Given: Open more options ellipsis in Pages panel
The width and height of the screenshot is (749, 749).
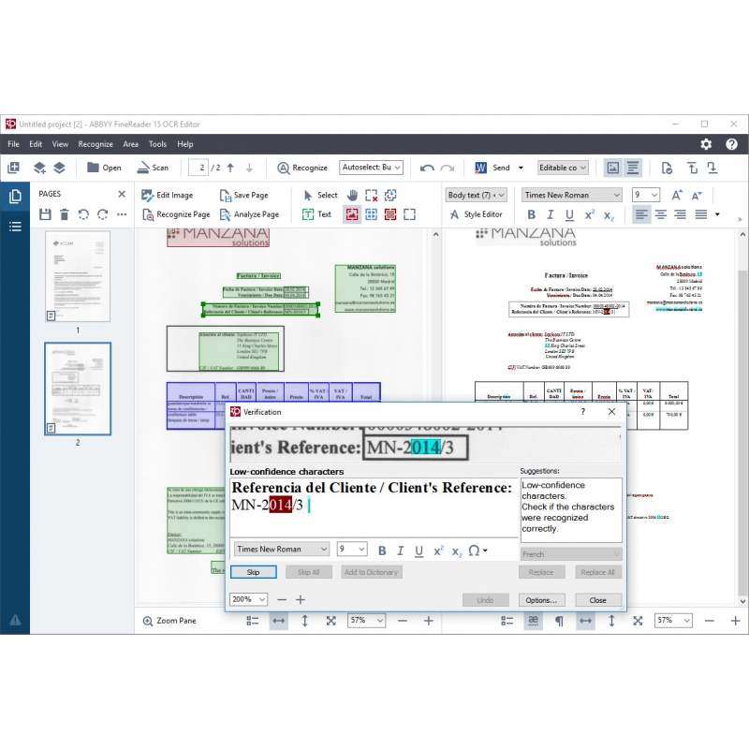Looking at the screenshot, I should tap(122, 214).
